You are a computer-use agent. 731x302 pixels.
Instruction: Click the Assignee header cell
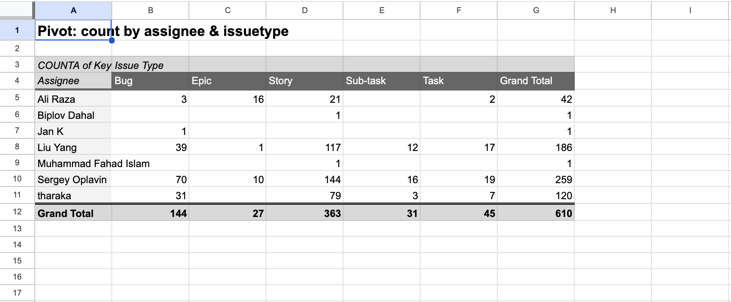click(73, 81)
